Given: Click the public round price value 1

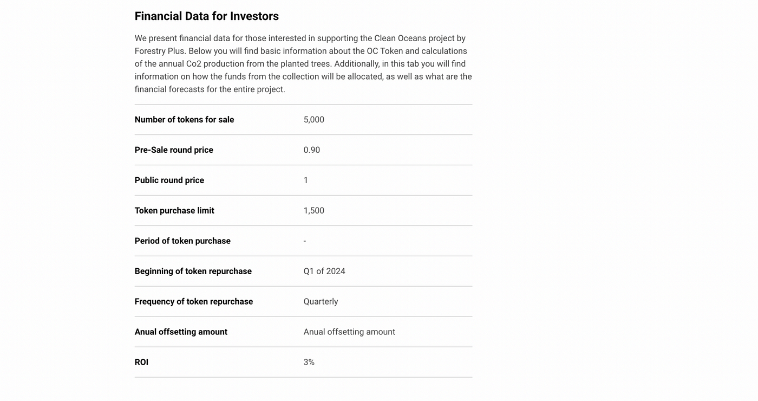Looking at the screenshot, I should pos(306,180).
